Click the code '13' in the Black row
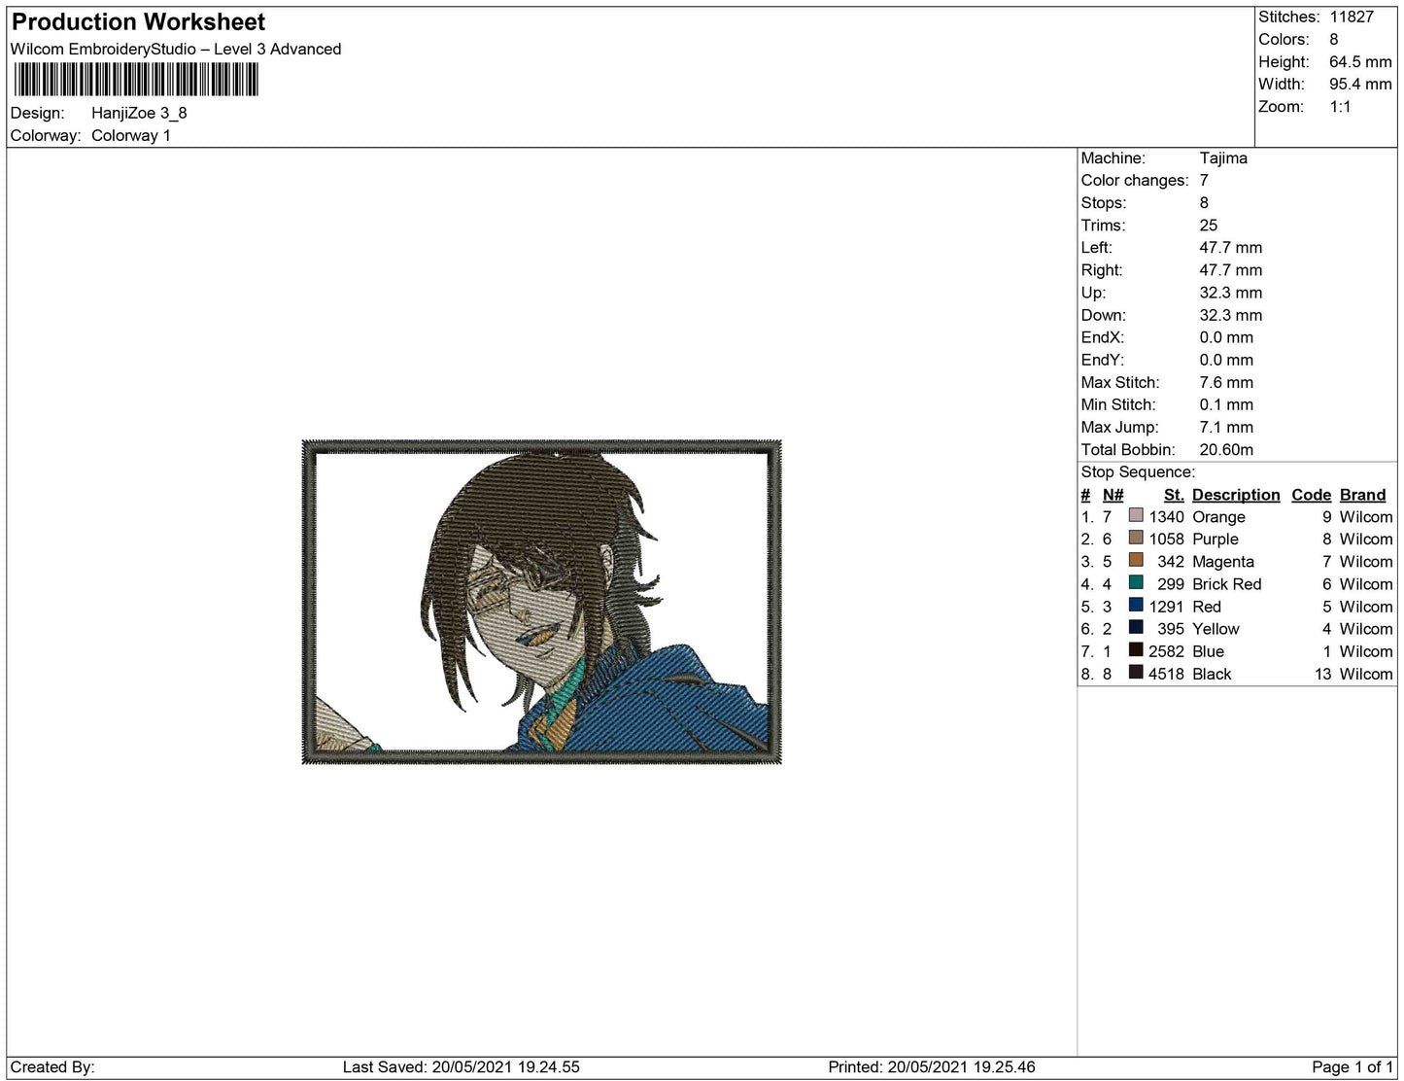 (x=1322, y=674)
